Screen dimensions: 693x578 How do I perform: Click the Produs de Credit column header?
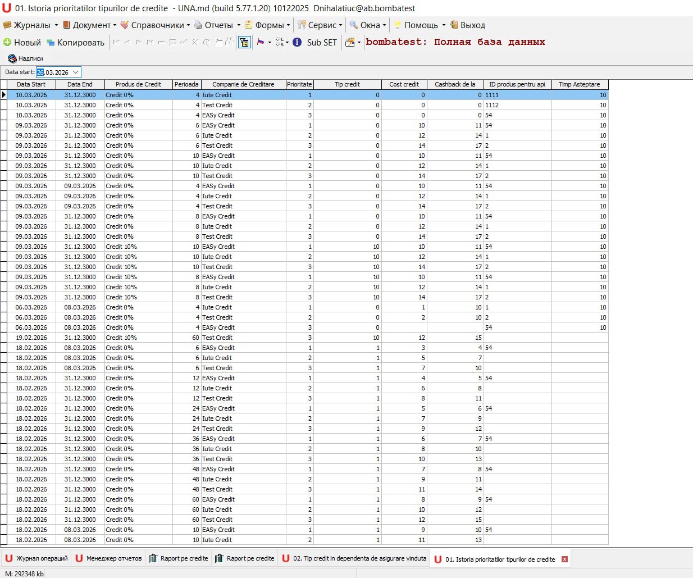(138, 84)
